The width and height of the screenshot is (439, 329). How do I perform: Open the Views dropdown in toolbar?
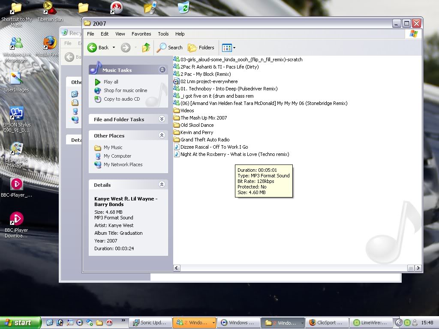(x=229, y=48)
